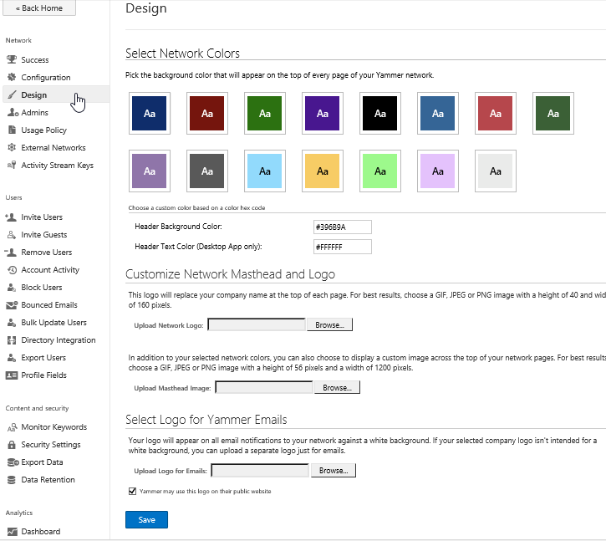This screenshot has height=541, width=606.
Task: Open Directory Integration in the sidebar
Action: 58,340
